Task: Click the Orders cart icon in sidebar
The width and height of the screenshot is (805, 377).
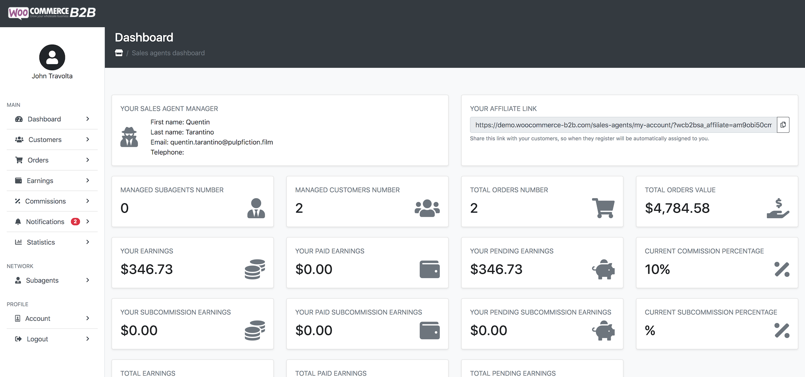Action: [19, 160]
